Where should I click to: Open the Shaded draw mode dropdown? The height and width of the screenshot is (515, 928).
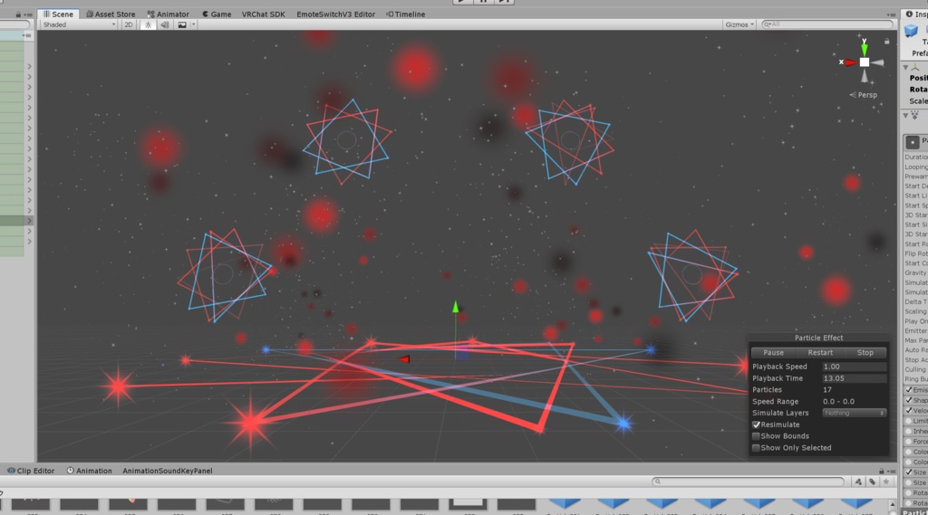[79, 24]
